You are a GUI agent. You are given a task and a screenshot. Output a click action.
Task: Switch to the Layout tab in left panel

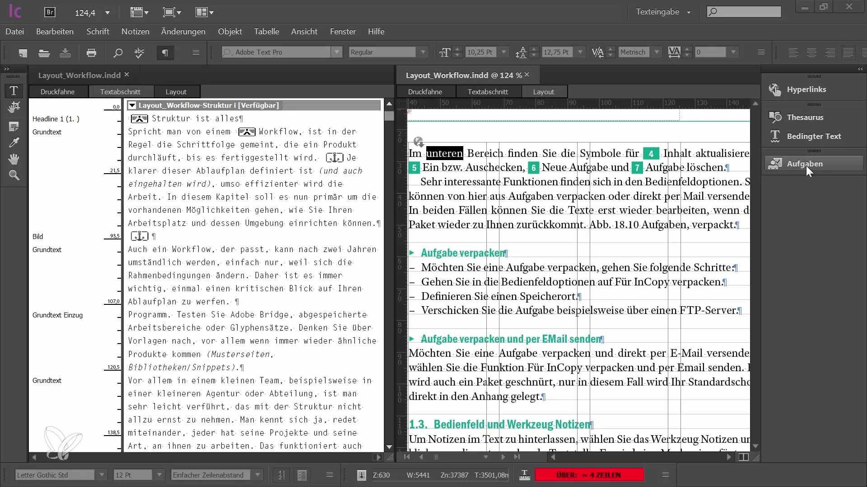(176, 91)
